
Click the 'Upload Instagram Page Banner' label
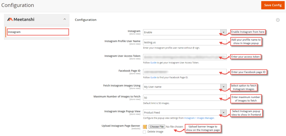[x=121, y=126]
